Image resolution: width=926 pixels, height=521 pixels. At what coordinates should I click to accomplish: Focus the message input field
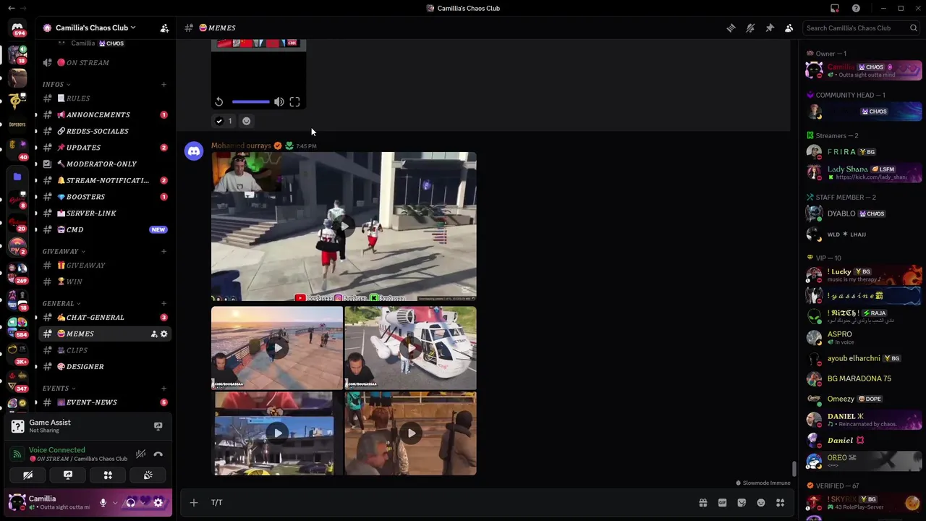[x=449, y=502]
